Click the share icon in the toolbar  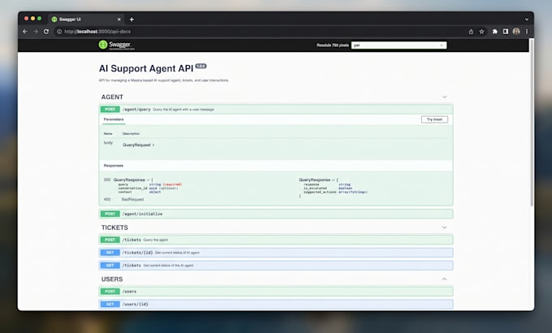[471, 32]
